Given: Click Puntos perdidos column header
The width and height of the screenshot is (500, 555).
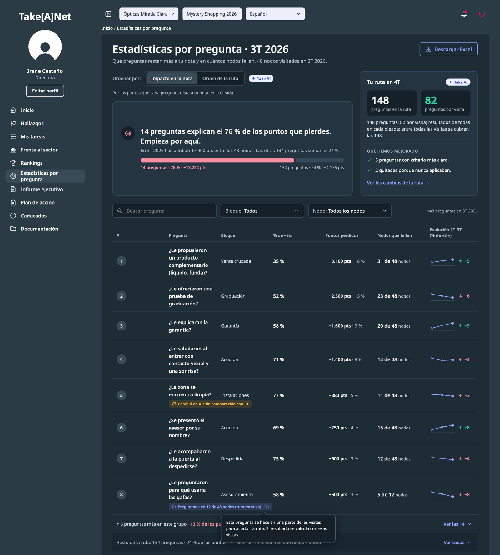Looking at the screenshot, I should (x=342, y=235).
